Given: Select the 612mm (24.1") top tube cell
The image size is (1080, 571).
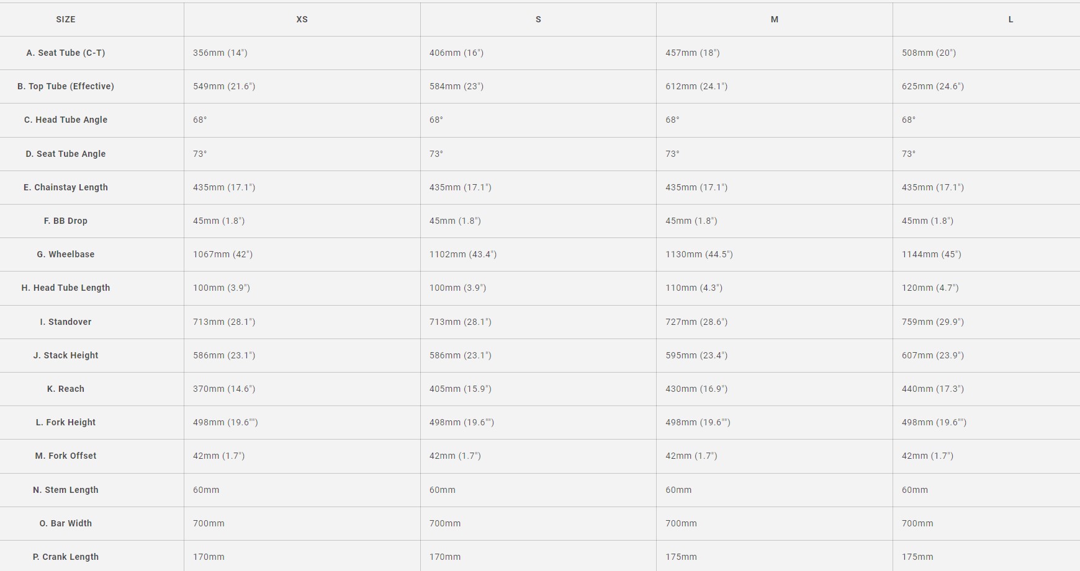Looking at the screenshot, I should click(696, 86).
